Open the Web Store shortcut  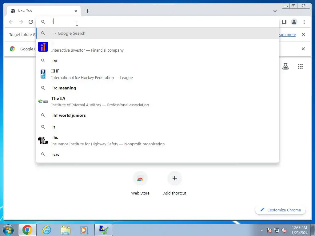point(140,183)
